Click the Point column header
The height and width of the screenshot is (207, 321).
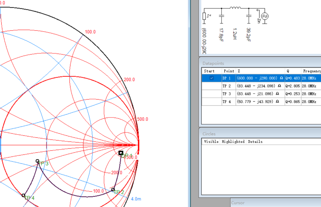(x=229, y=71)
